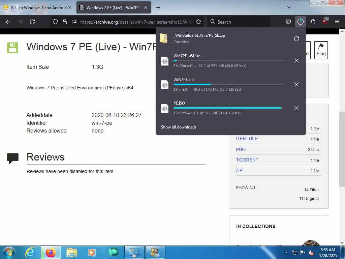The image size is (345, 259).
Task: Open the Save to Pocket icon
Action: click(288, 22)
